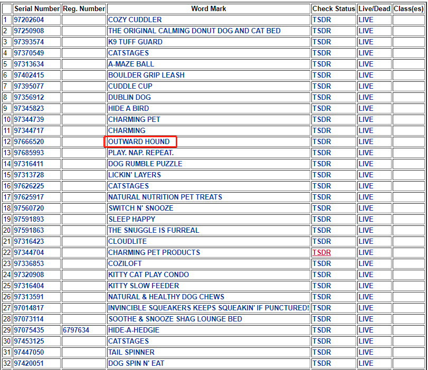Click serial number 97344739
Viewport: 428px width, 370px height.
29,120
